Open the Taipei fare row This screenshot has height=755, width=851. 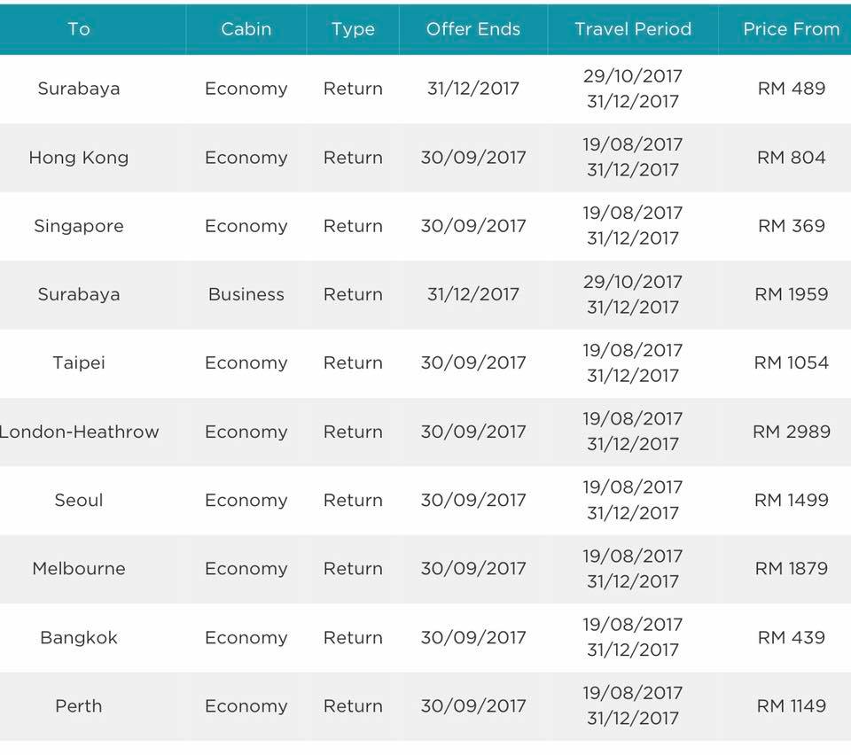click(425, 362)
